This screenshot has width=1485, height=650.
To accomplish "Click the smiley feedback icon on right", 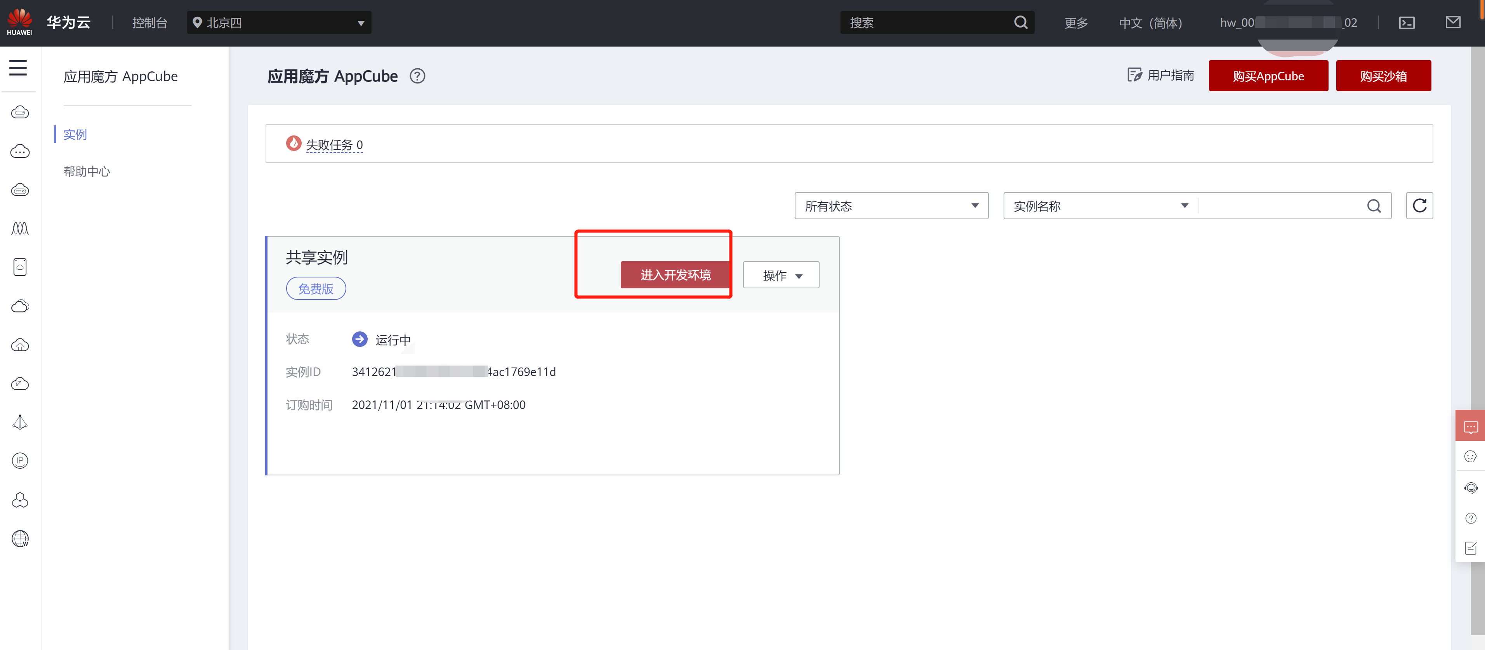I will (x=1470, y=457).
